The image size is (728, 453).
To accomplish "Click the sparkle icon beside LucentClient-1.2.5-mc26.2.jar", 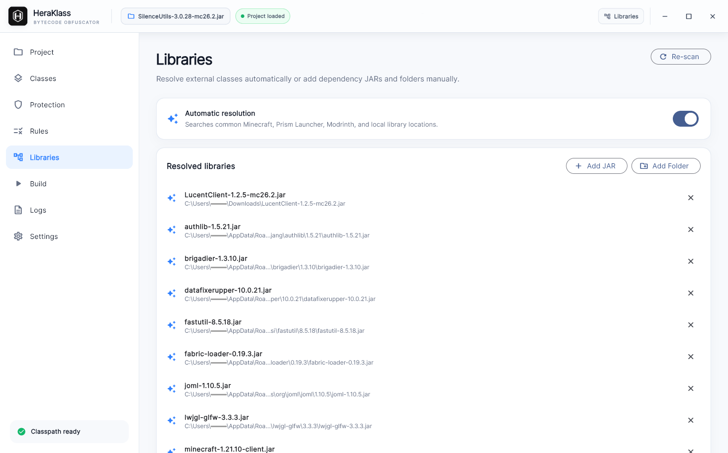I will click(x=172, y=198).
